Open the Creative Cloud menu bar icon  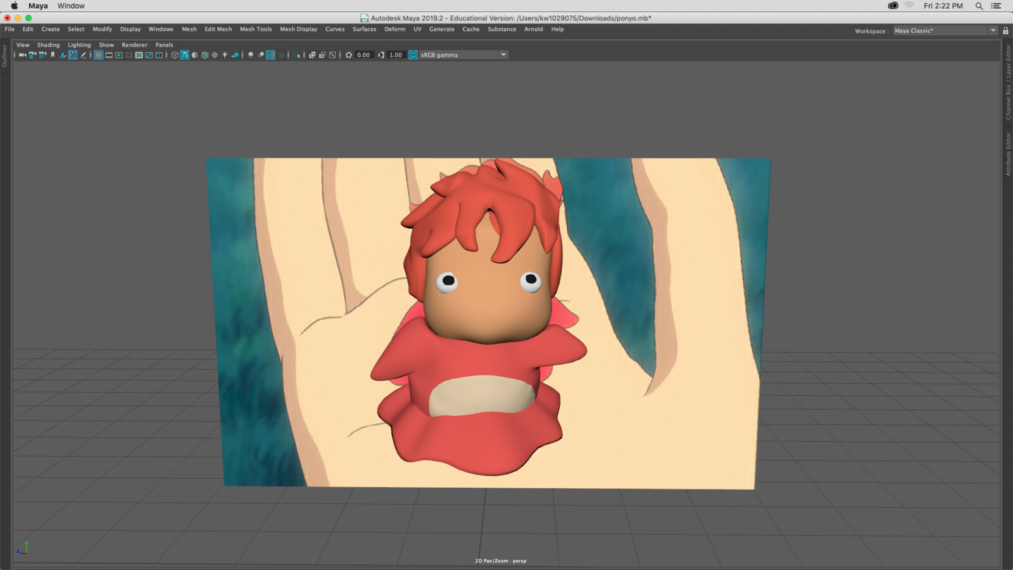point(893,6)
